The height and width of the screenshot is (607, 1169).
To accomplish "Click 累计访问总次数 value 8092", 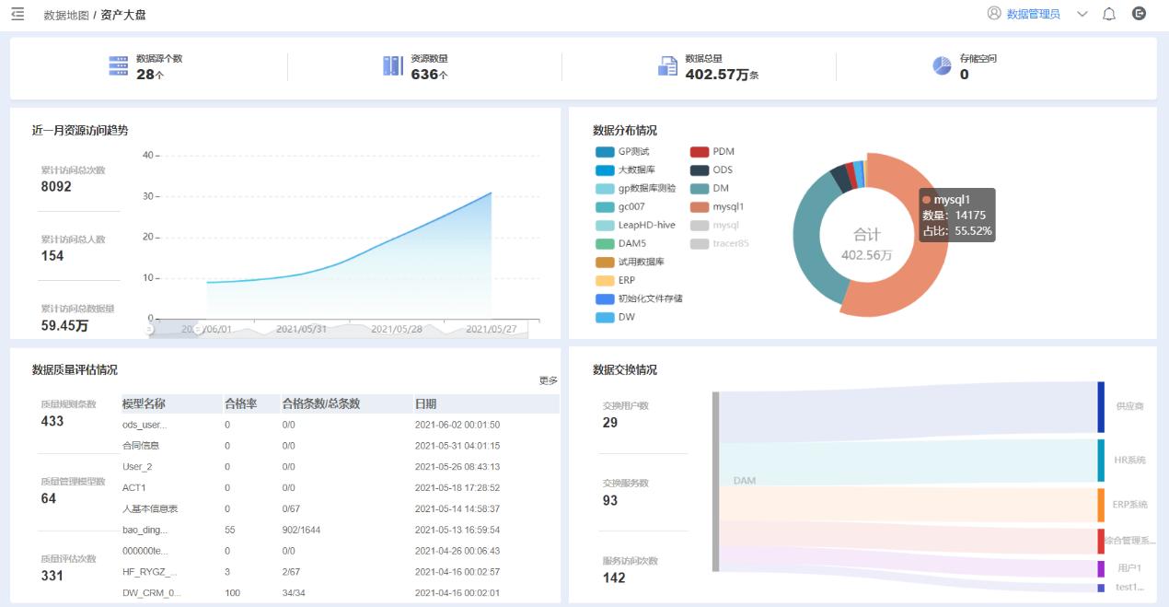I will [56, 187].
